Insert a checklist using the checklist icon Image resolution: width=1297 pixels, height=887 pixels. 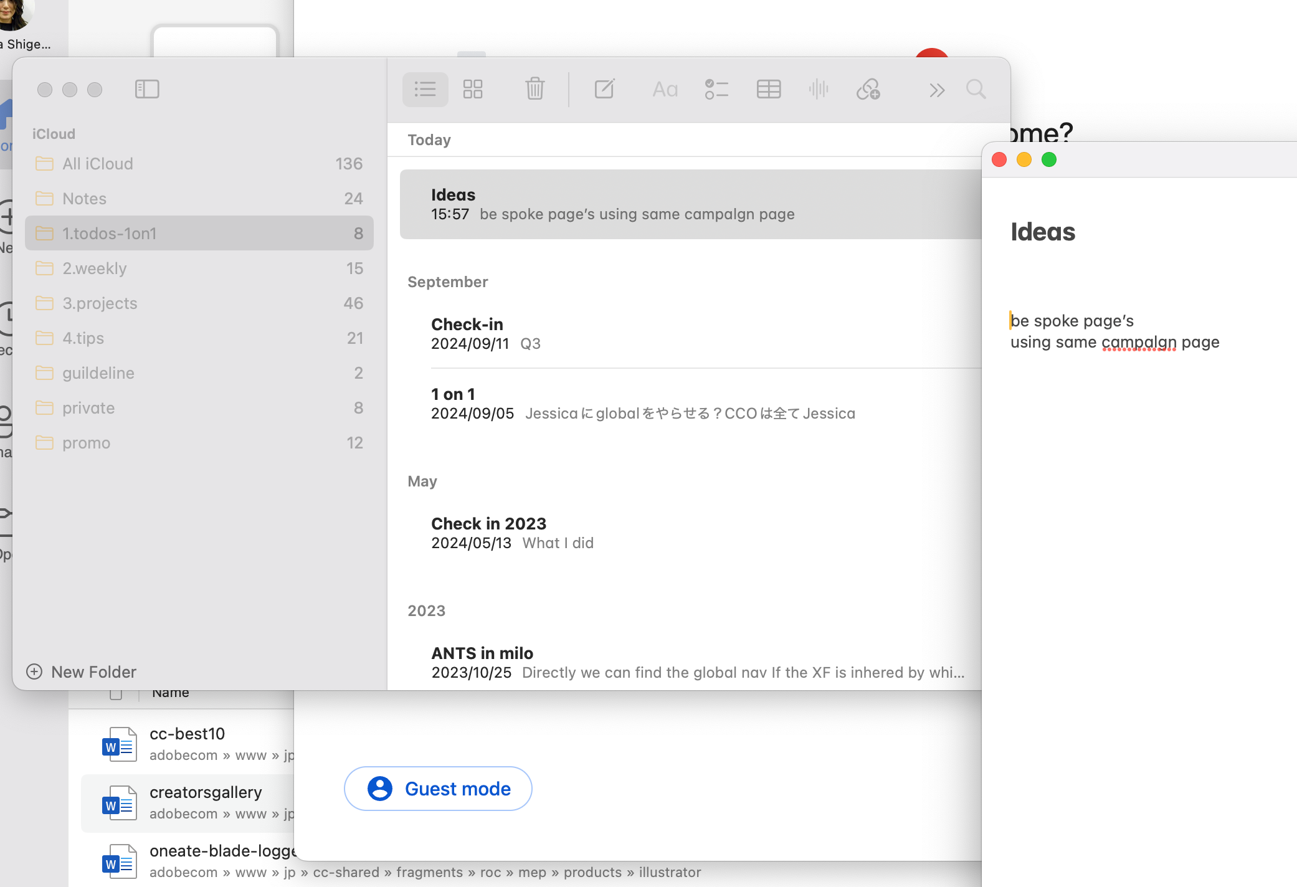(716, 89)
